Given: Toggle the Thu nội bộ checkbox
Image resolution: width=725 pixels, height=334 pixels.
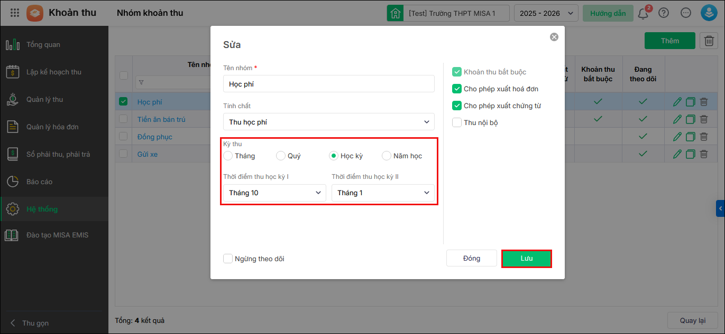Looking at the screenshot, I should tap(457, 122).
